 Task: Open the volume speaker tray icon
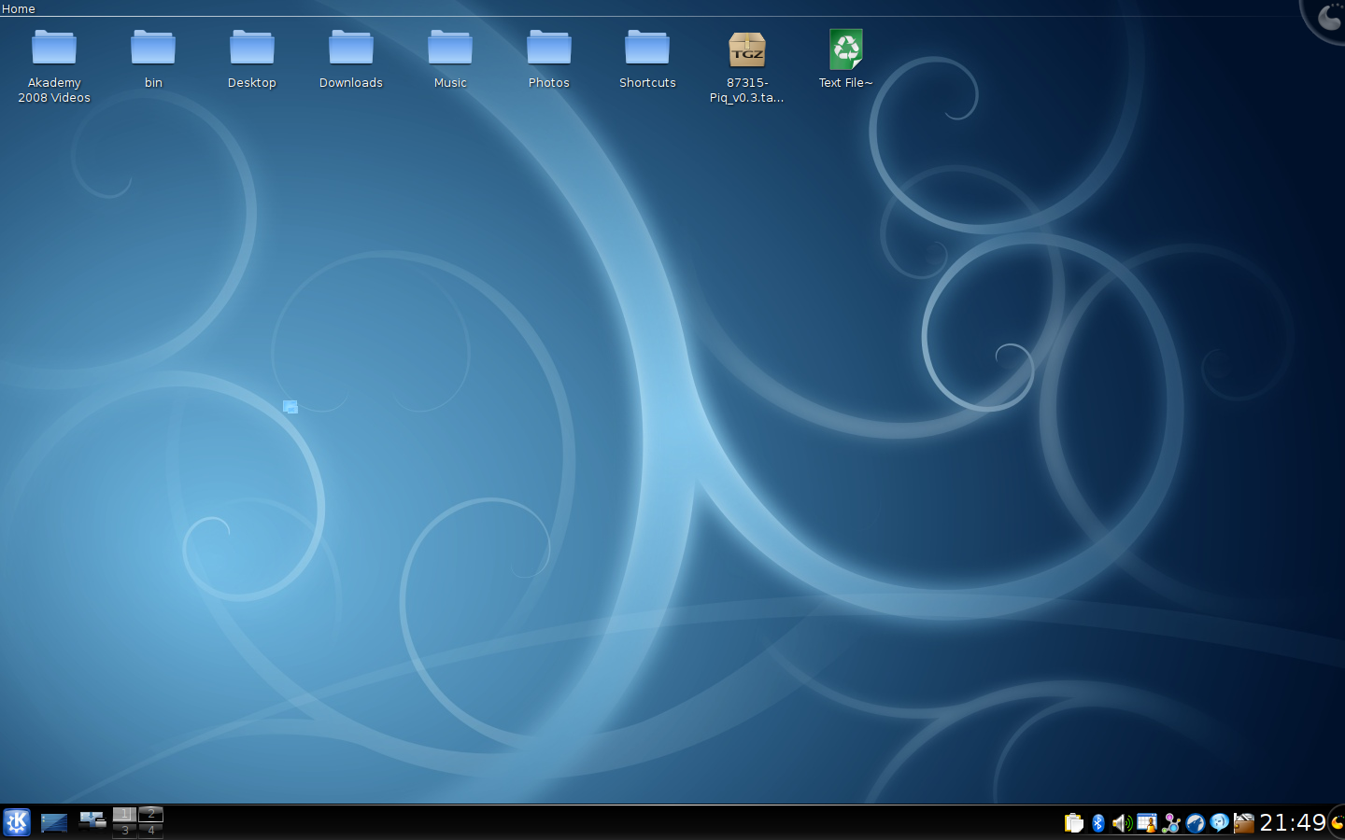pos(1122,823)
